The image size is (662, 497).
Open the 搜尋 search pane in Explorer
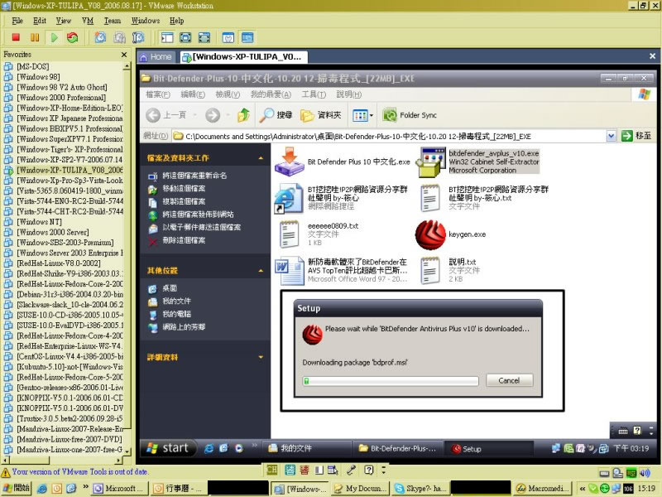point(276,115)
